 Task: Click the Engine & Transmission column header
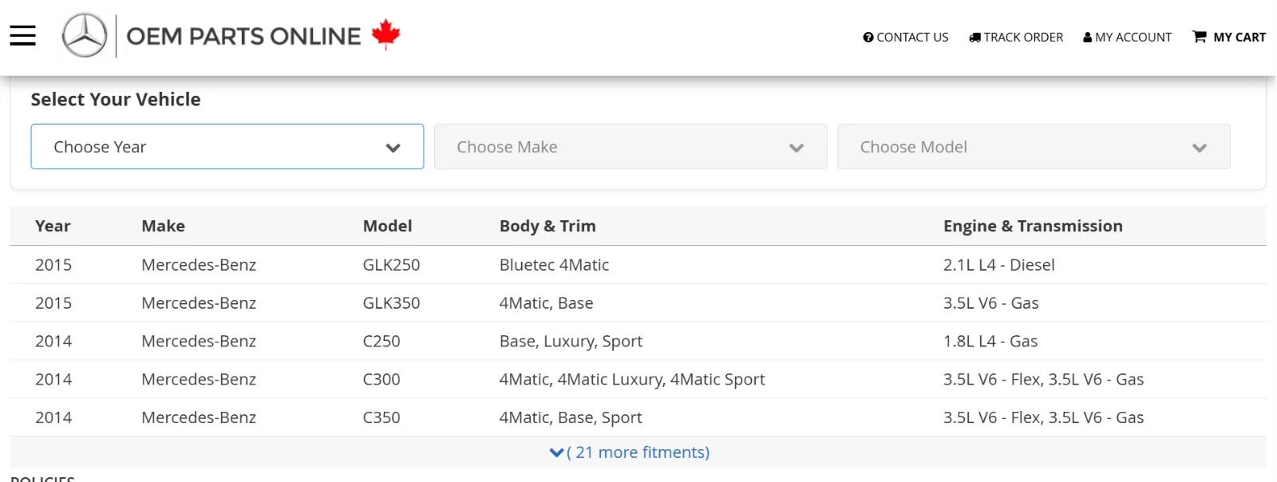[x=1033, y=226]
